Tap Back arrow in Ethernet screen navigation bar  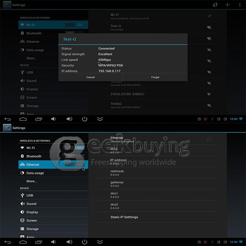8,242
